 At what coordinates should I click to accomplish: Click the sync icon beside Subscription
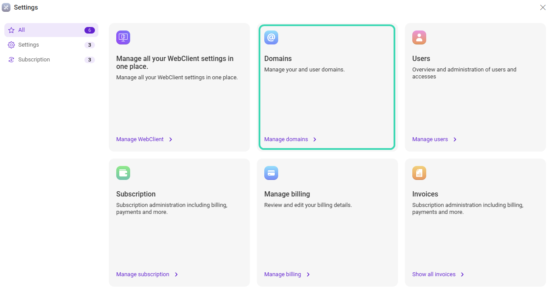[x=11, y=59]
